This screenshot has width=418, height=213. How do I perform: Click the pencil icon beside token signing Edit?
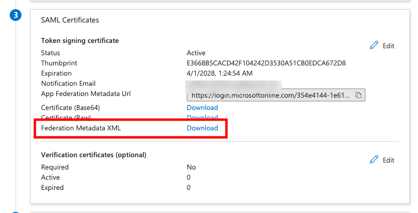pyautogui.click(x=374, y=45)
